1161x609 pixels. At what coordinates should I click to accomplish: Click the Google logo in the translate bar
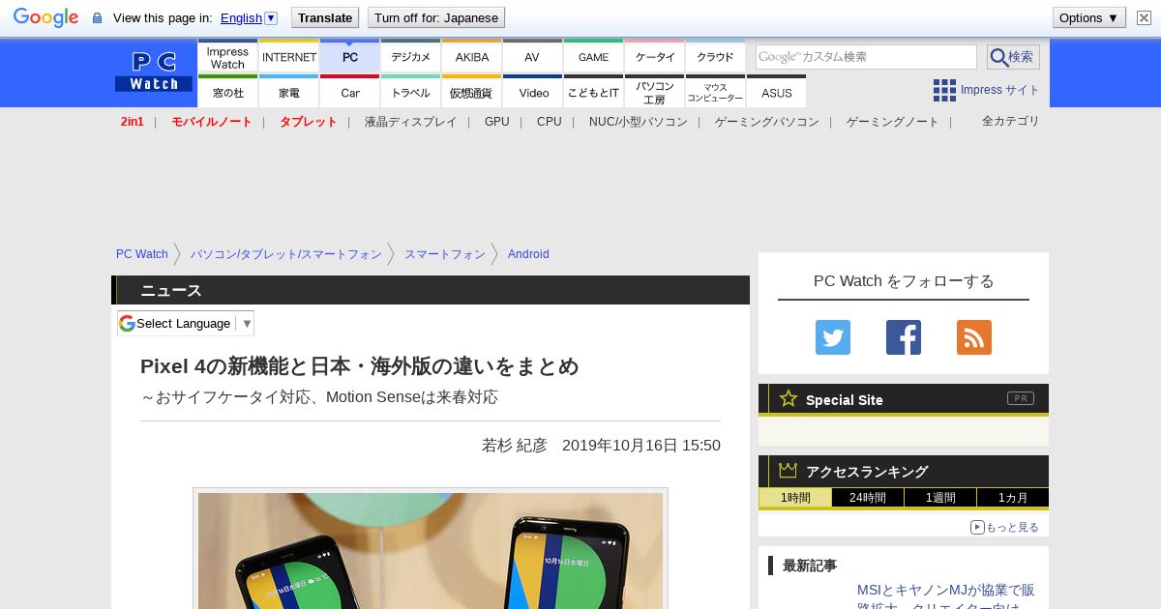pos(45,17)
